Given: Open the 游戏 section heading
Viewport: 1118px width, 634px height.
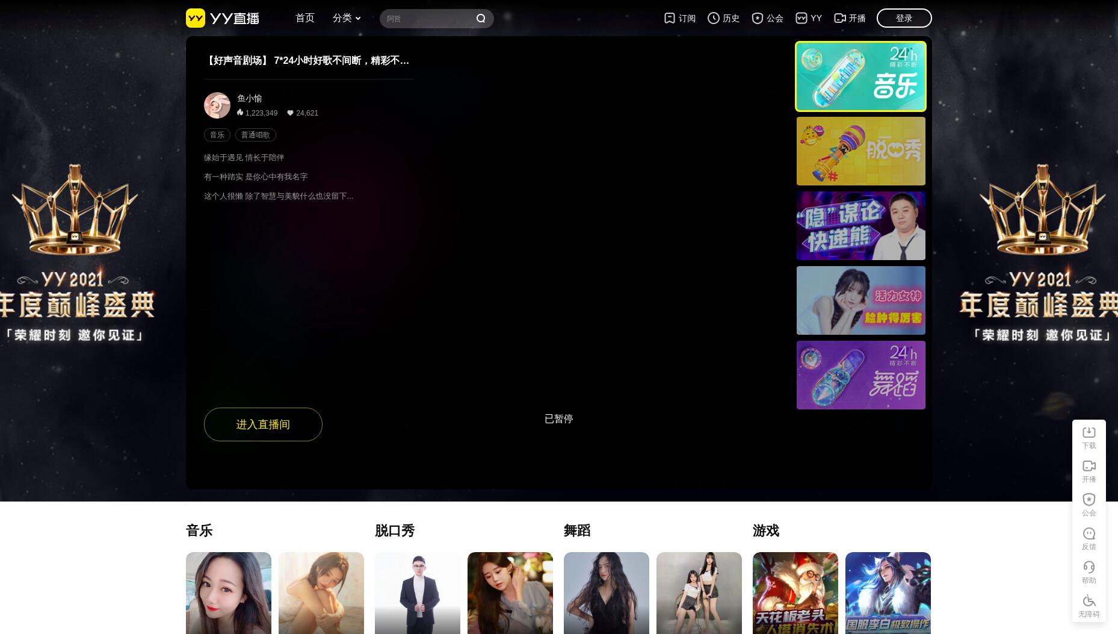Looking at the screenshot, I should click(766, 530).
